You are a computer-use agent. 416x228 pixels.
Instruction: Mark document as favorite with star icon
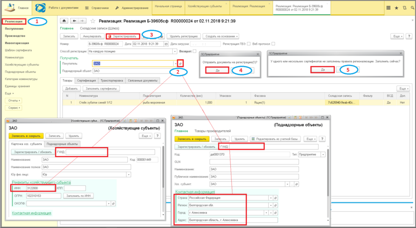pyautogui.click(x=93, y=21)
